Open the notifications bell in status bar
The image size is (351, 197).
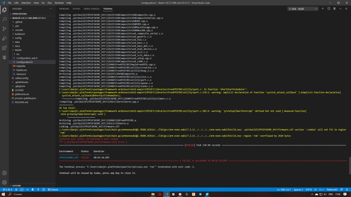[347, 190]
